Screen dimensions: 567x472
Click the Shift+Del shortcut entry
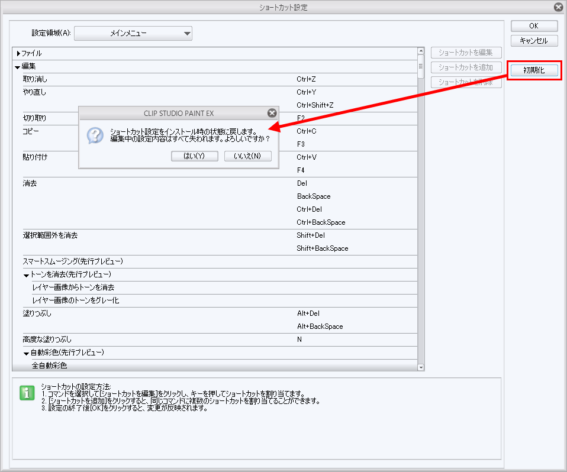click(311, 235)
